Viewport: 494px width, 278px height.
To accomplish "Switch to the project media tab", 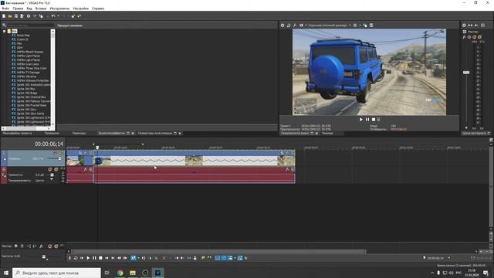I will pyautogui.click(x=17, y=134).
